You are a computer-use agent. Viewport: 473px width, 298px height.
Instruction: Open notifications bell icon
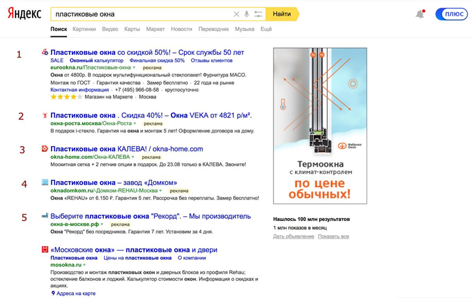420,14
